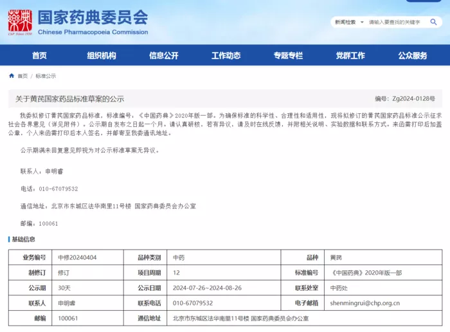Select the 党群工作 navigation item

pos(350,55)
